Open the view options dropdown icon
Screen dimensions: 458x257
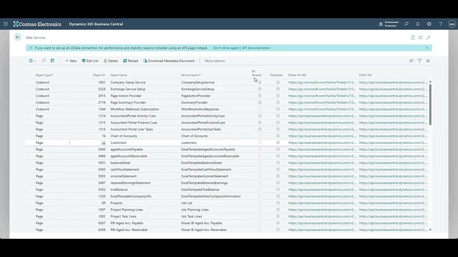tap(33, 61)
